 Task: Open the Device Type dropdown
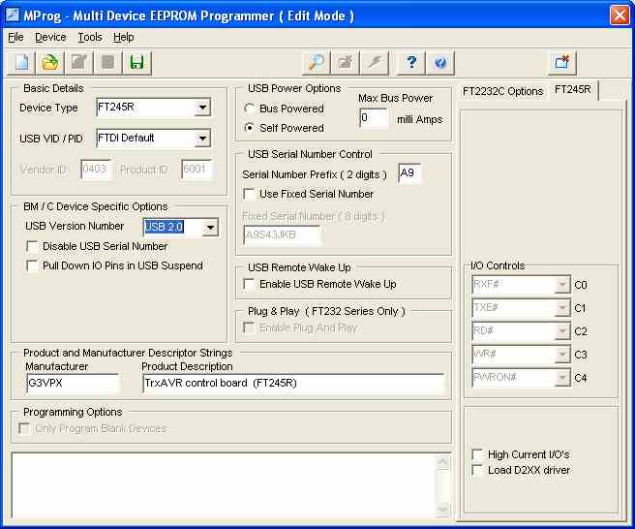tap(201, 108)
